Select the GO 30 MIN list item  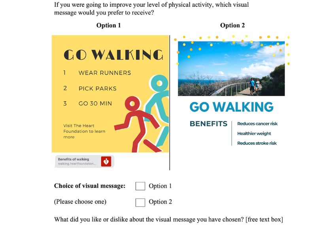88,104
